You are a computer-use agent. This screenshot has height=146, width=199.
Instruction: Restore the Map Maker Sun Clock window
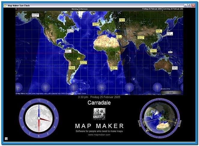pos(189,5)
